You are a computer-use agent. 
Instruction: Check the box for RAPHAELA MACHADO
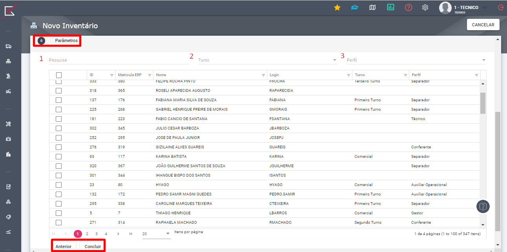(x=58, y=223)
